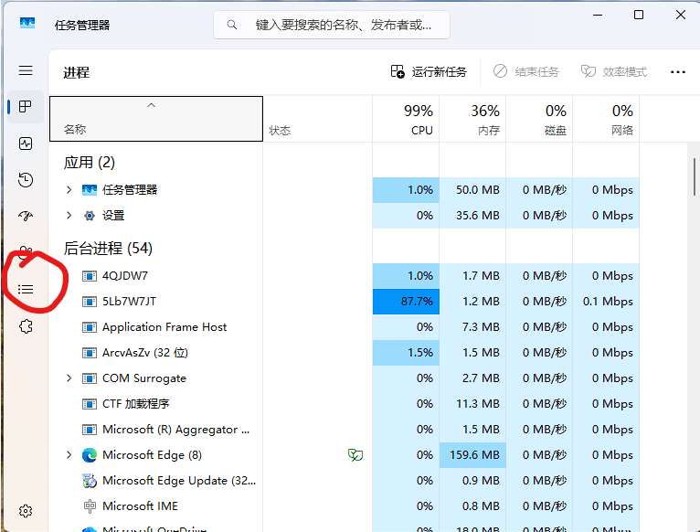The image size is (700, 532).
Task: Select the Application Frame Host row
Action: tap(345, 327)
